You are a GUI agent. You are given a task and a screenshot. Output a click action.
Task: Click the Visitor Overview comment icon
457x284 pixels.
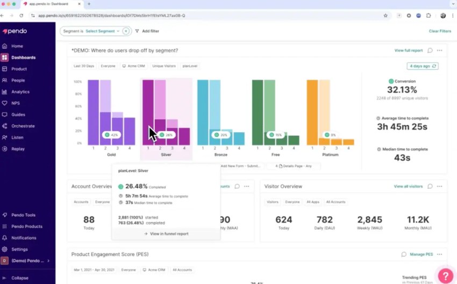click(x=430, y=186)
